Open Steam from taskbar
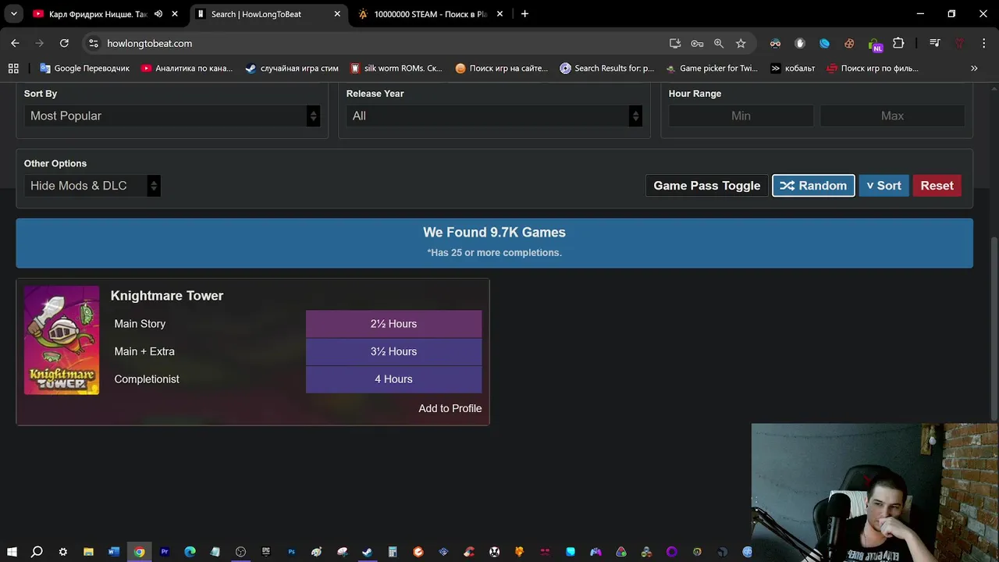Viewport: 999px width, 562px height. click(x=367, y=552)
